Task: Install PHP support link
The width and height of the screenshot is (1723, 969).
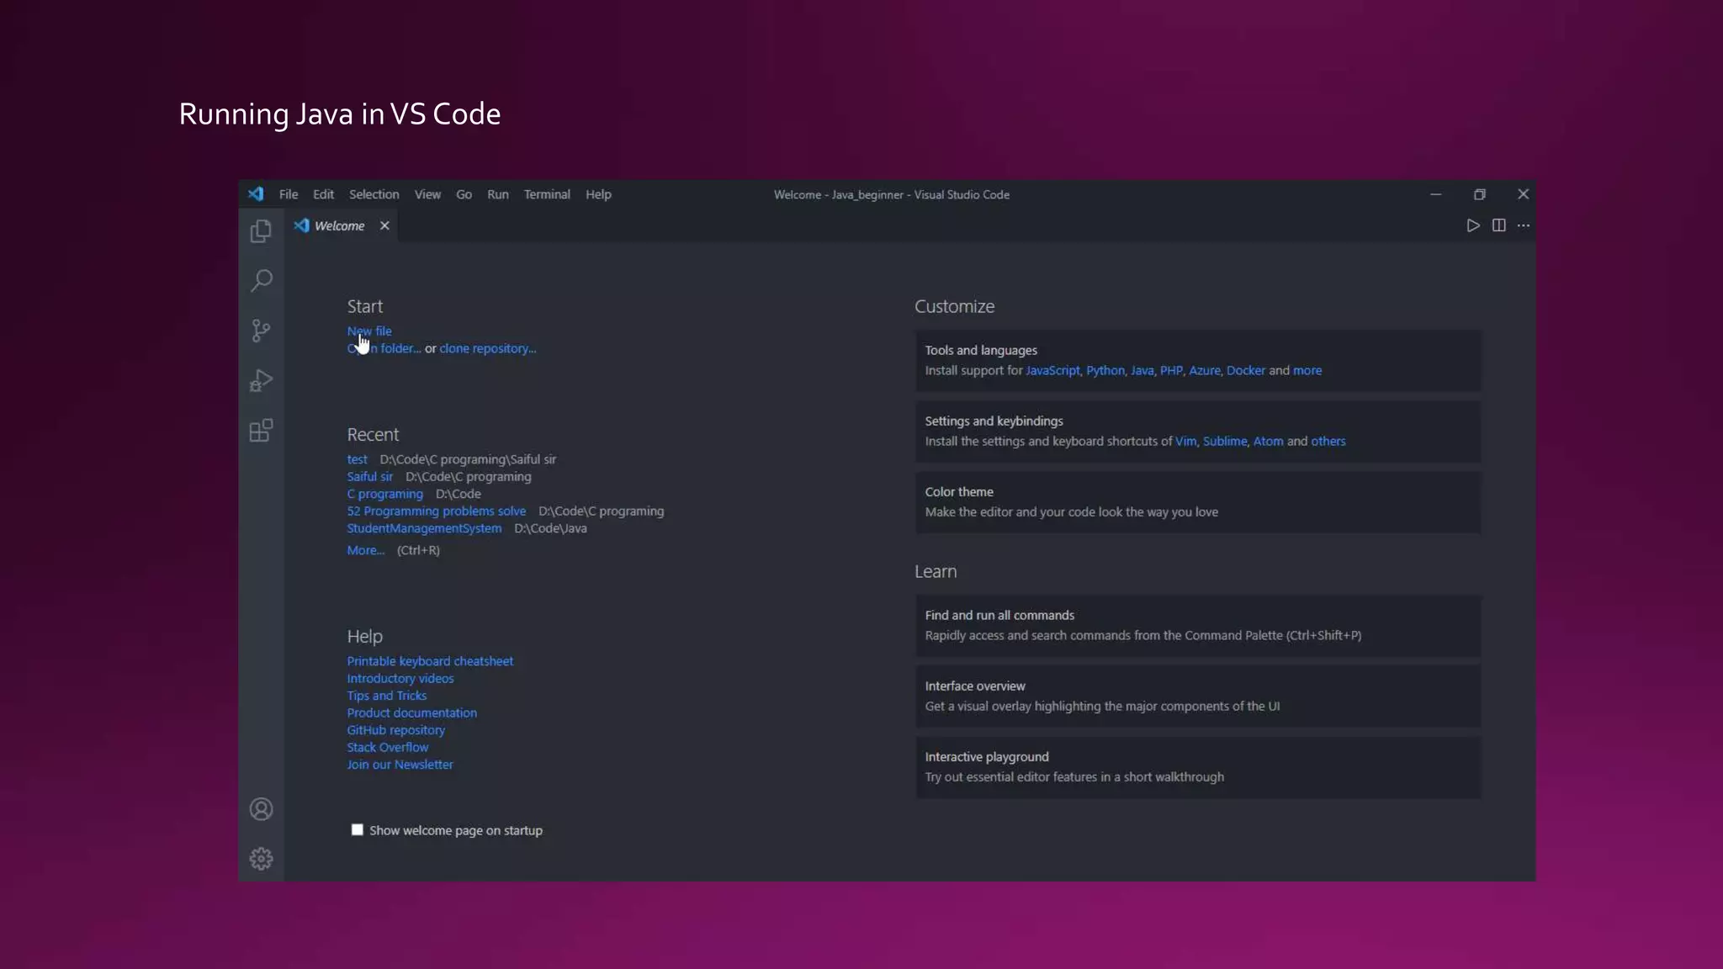Action: coord(1171,370)
